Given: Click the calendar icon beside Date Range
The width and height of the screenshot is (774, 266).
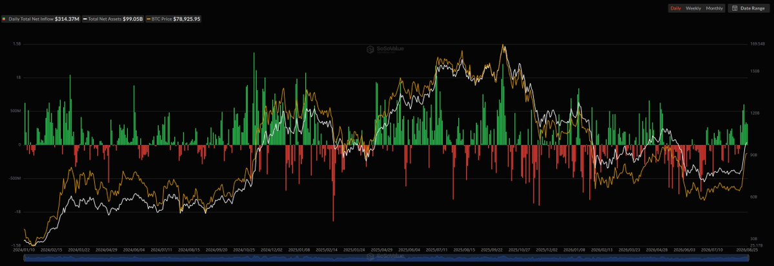Looking at the screenshot, I should pyautogui.click(x=735, y=8).
